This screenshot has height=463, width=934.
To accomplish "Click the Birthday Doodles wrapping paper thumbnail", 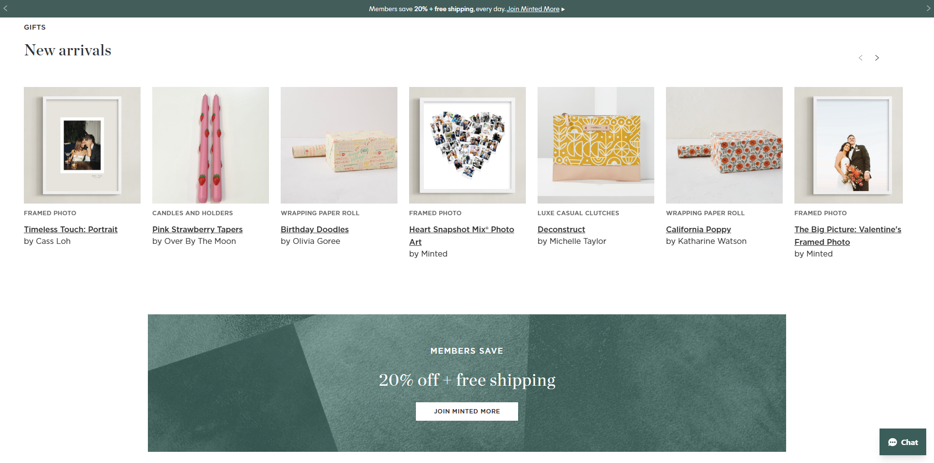I will (x=339, y=145).
